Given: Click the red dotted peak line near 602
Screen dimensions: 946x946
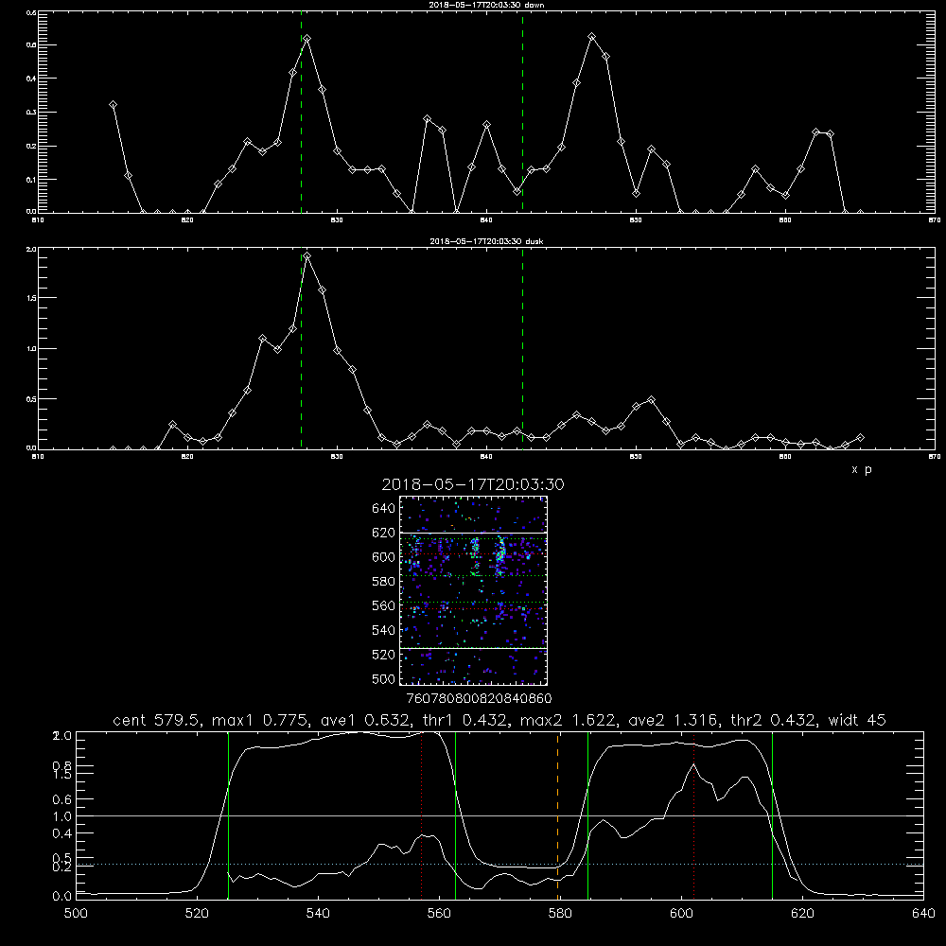Looking at the screenshot, I should coord(693,815).
